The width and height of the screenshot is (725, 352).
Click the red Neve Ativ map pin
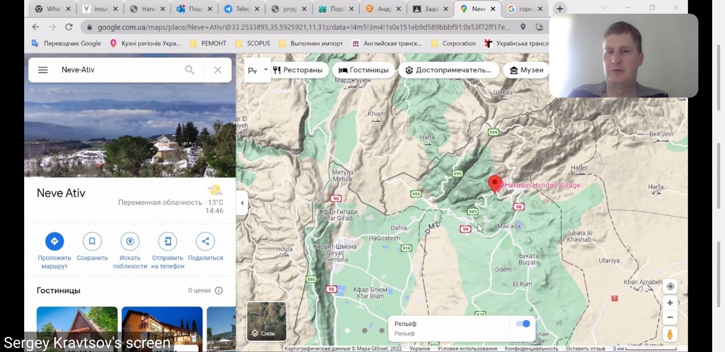point(494,184)
